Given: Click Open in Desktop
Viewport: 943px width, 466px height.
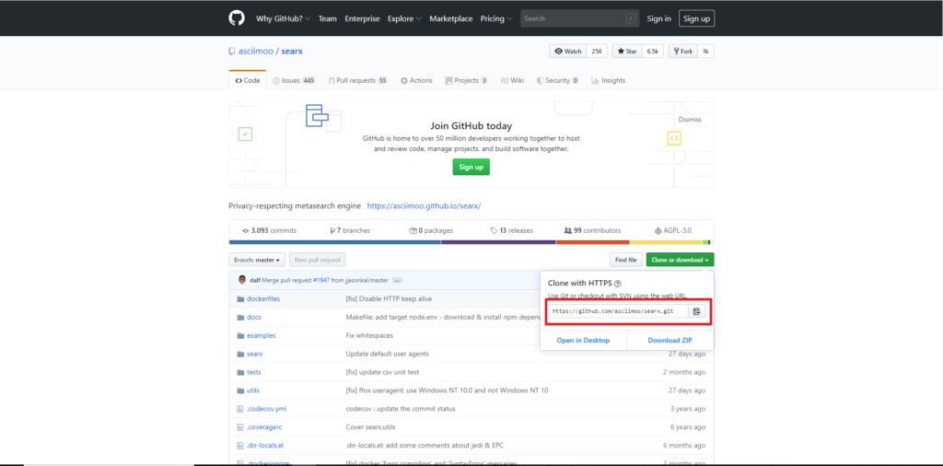Looking at the screenshot, I should click(583, 341).
